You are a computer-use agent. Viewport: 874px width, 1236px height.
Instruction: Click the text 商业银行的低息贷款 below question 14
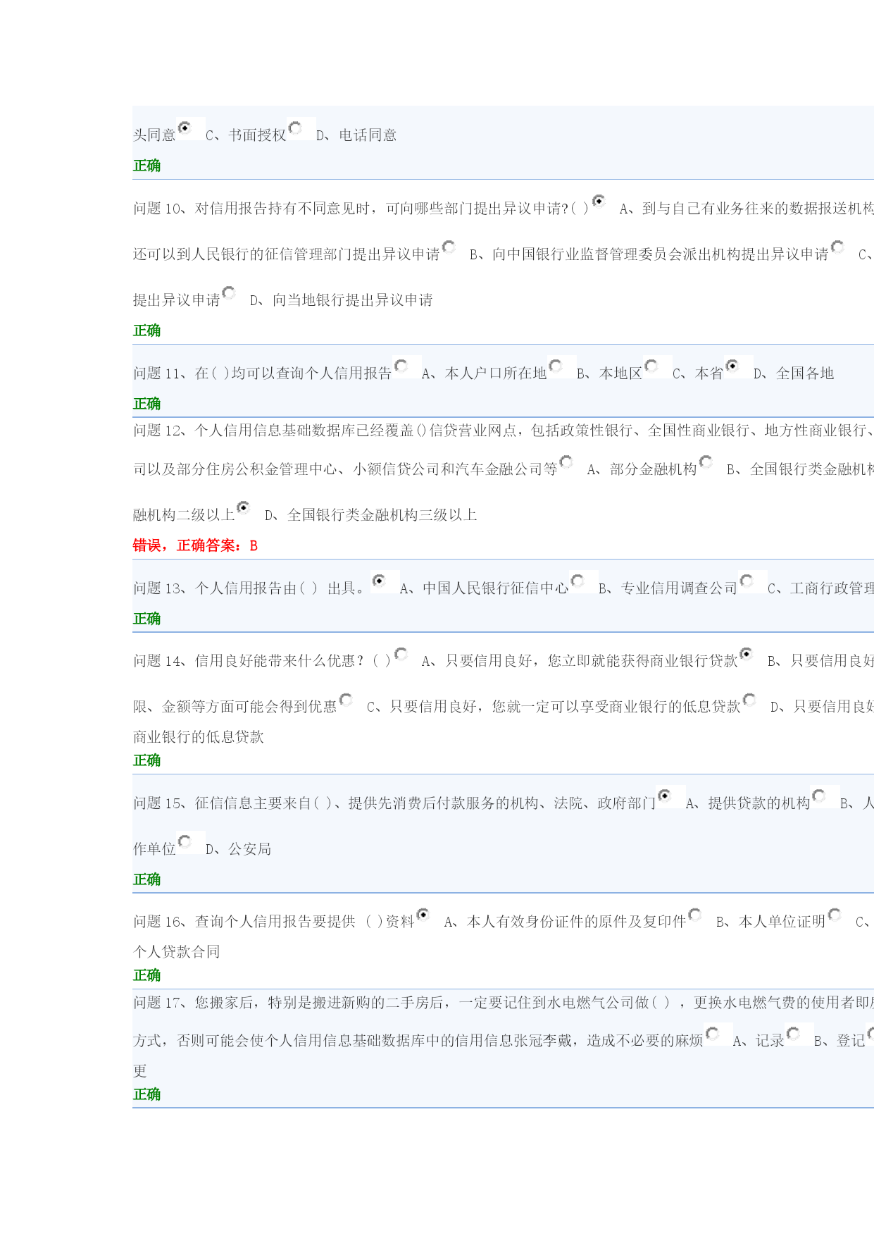pyautogui.click(x=199, y=737)
